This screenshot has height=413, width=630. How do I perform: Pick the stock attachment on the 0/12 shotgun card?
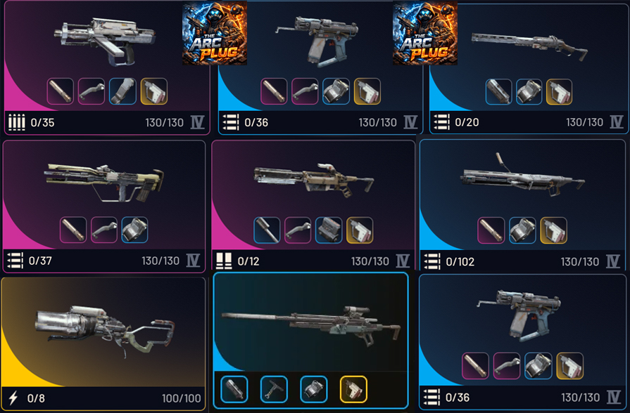coord(298,230)
